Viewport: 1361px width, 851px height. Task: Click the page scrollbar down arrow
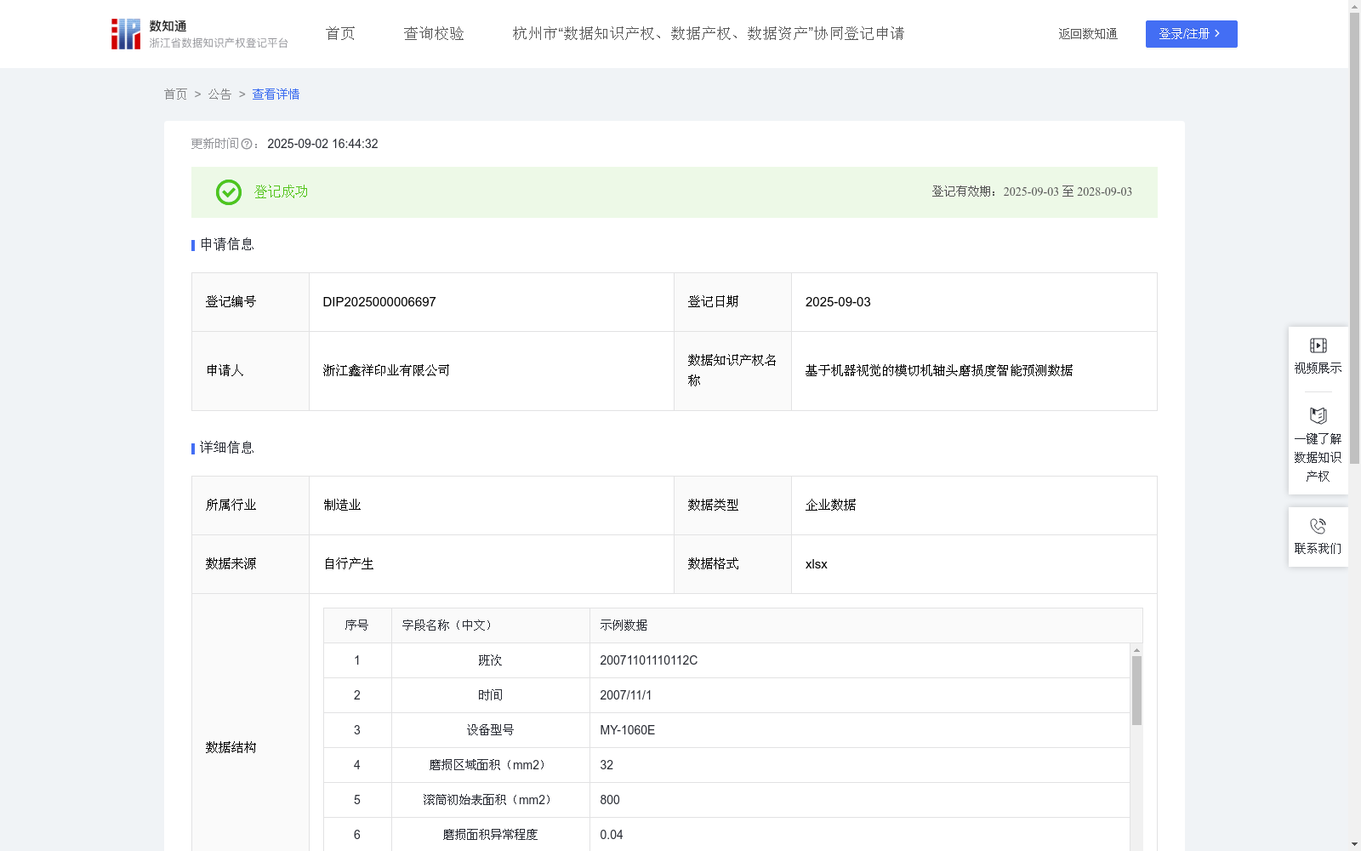coord(1354,844)
